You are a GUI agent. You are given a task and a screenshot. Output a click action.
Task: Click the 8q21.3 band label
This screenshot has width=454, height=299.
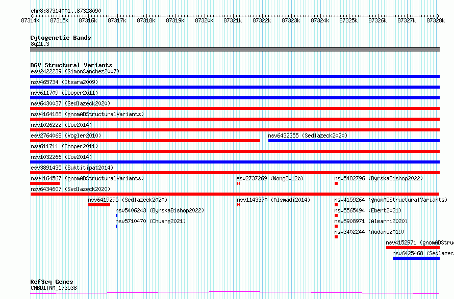40,44
